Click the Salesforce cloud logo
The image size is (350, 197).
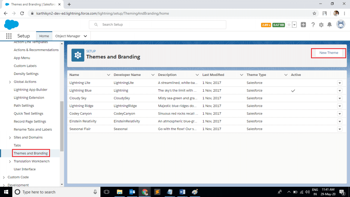pyautogui.click(x=11, y=25)
